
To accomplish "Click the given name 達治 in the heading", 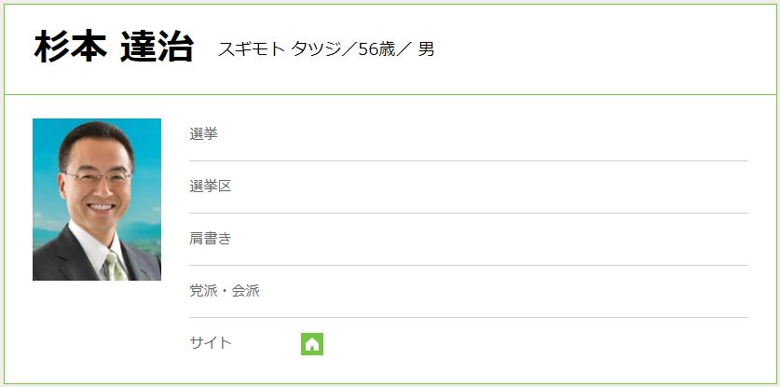I will 157,48.
